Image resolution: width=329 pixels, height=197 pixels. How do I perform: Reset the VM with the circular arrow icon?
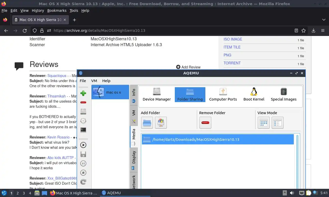click(83, 182)
